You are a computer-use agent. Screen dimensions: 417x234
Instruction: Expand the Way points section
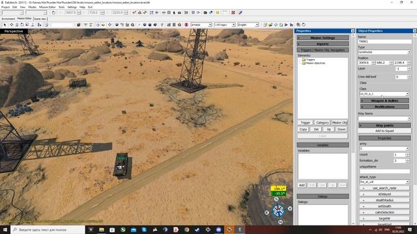pyautogui.click(x=384, y=125)
